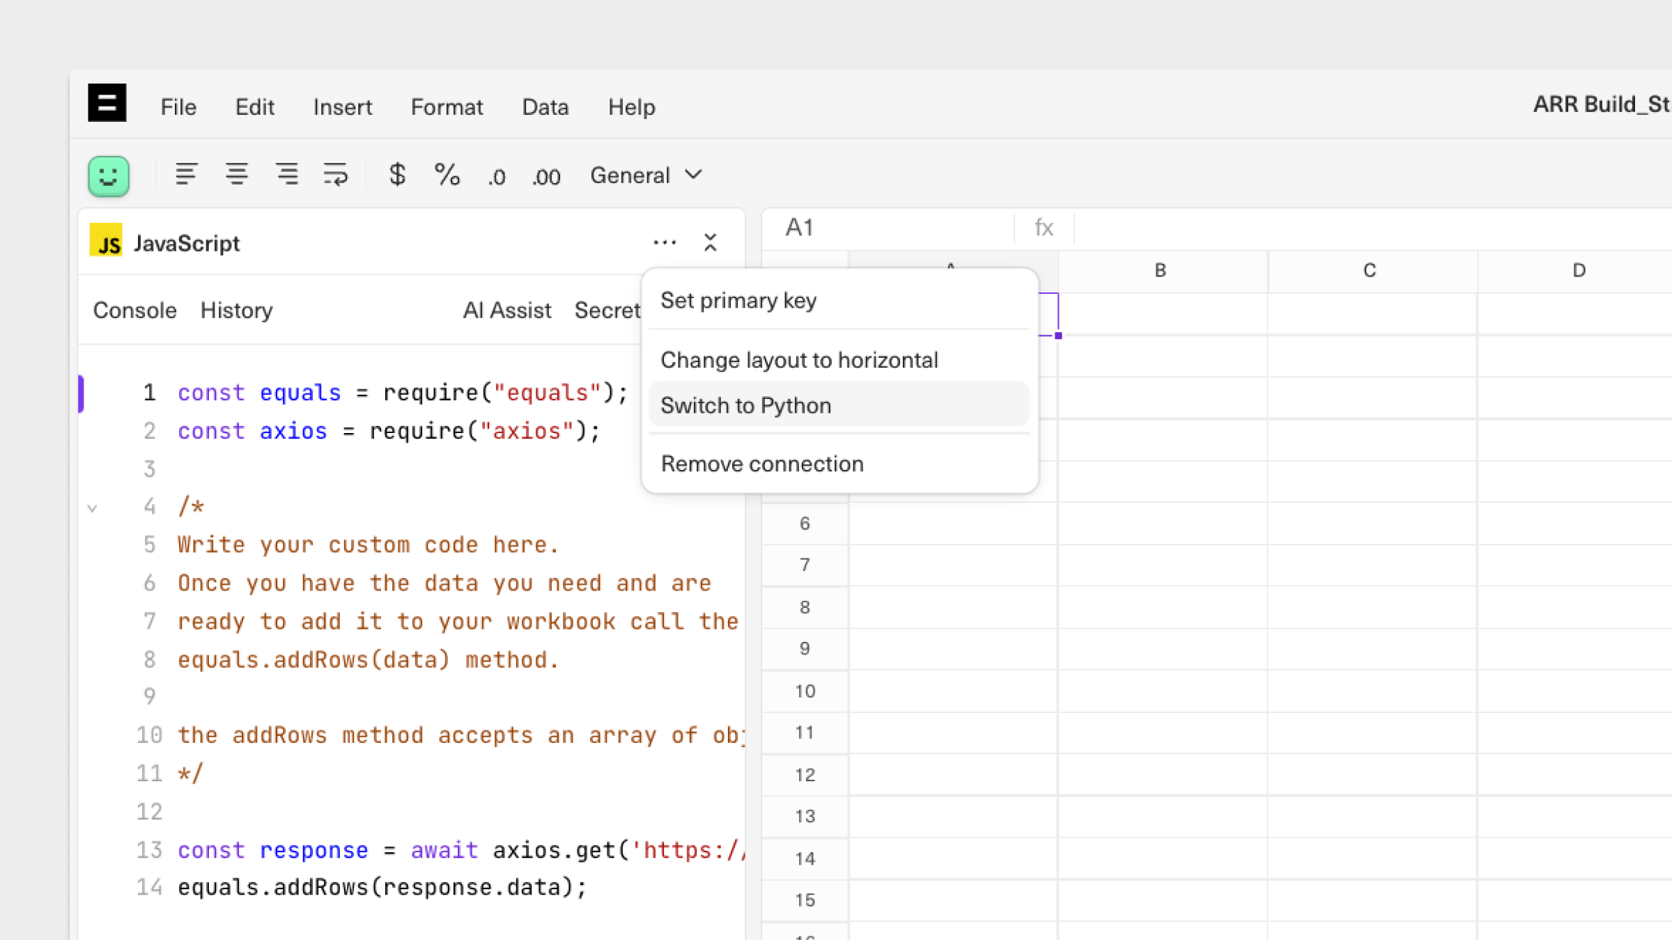Open the General number format dropdown

[x=646, y=175]
